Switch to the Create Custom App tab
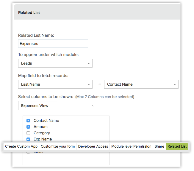This screenshot has width=194, height=171. (21, 146)
